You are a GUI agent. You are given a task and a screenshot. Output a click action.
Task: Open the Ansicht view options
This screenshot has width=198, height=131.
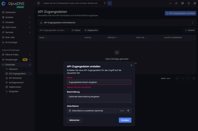tap(190, 30)
